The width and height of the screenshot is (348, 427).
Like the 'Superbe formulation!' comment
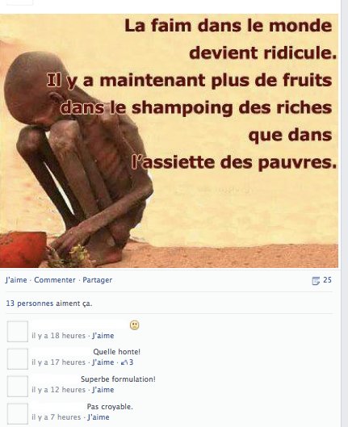click(x=103, y=390)
